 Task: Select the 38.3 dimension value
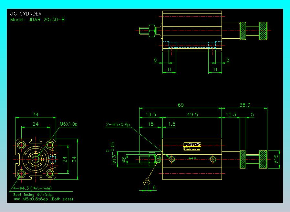click(x=245, y=105)
